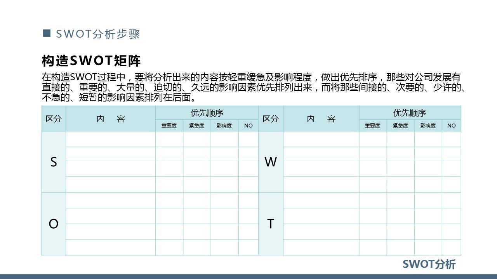Click the 紧急度 column header under W
The image size is (497, 279).
[401, 126]
